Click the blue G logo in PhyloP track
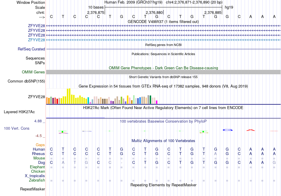This screenshot has height=196, width=281. [227, 130]
